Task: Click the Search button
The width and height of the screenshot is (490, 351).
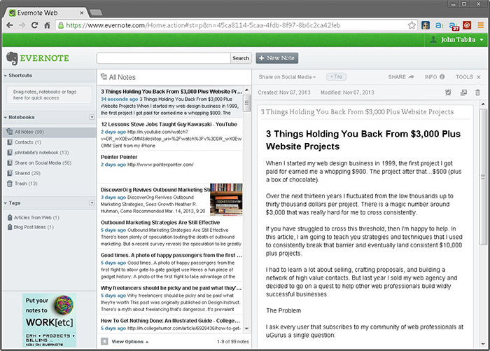Action: click(240, 58)
